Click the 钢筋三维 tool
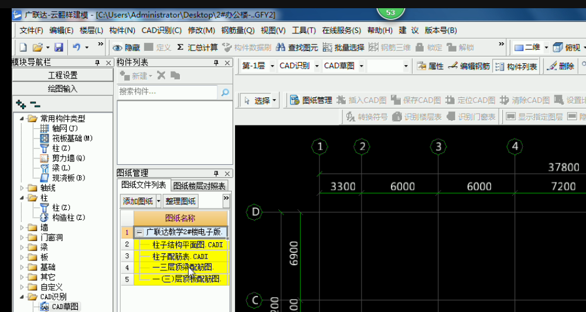This screenshot has width=586, height=312. click(x=390, y=48)
